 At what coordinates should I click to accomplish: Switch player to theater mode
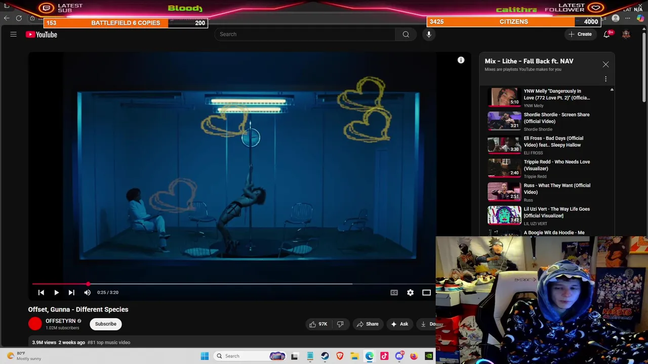(x=426, y=292)
